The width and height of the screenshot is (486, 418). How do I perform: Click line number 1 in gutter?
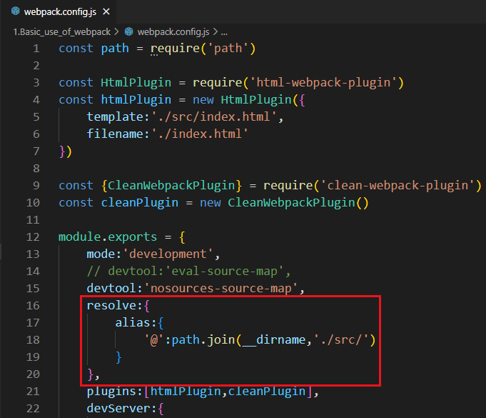36,49
